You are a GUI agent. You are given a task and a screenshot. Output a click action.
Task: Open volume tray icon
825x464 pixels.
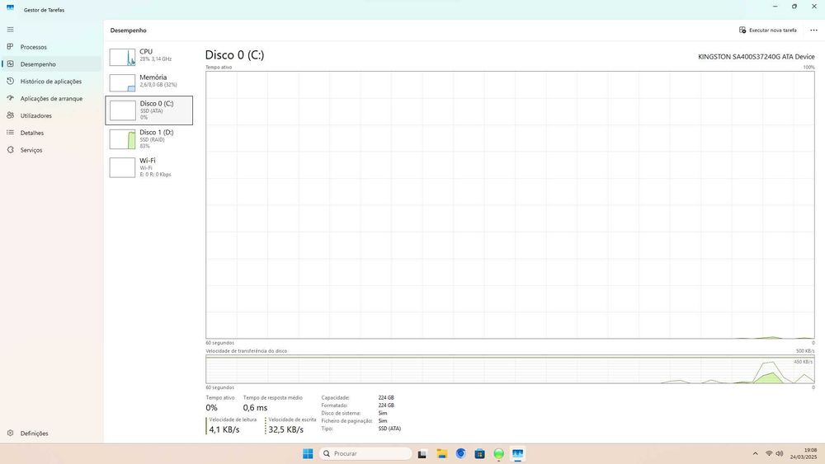coord(780,453)
